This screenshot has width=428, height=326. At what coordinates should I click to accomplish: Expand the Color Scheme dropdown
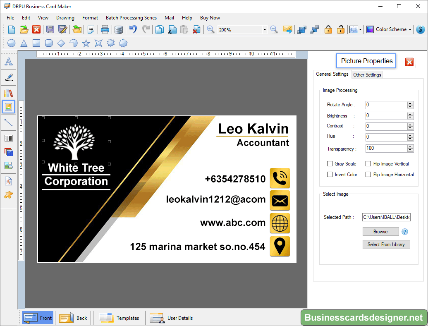click(410, 29)
